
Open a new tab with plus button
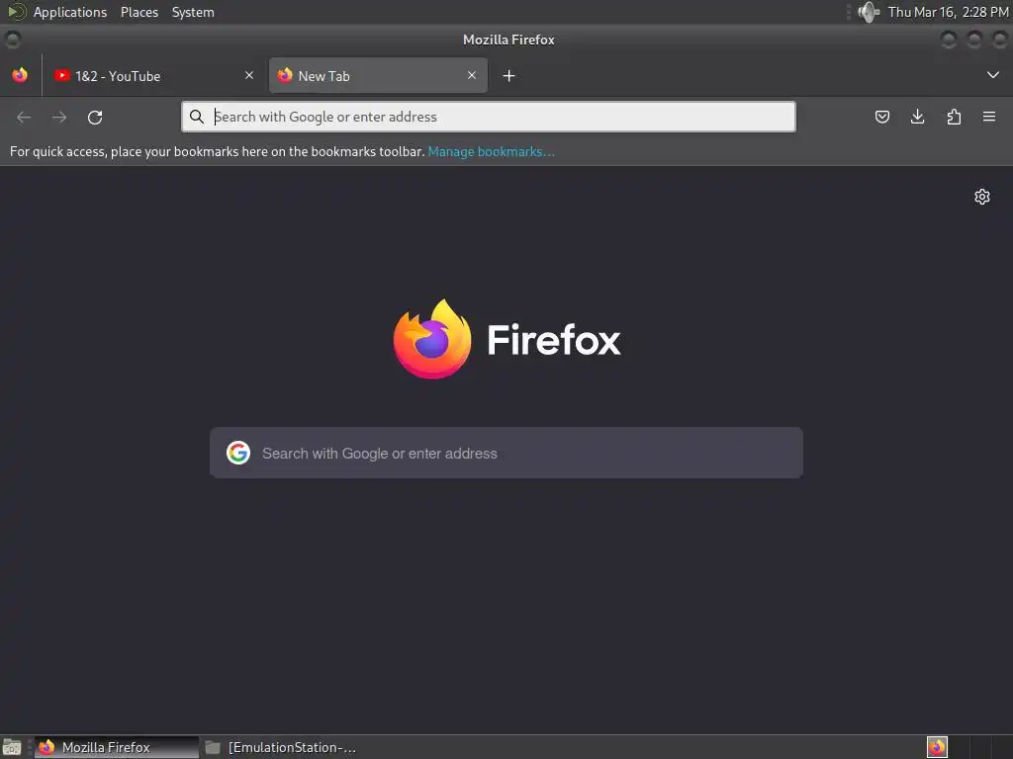click(508, 76)
